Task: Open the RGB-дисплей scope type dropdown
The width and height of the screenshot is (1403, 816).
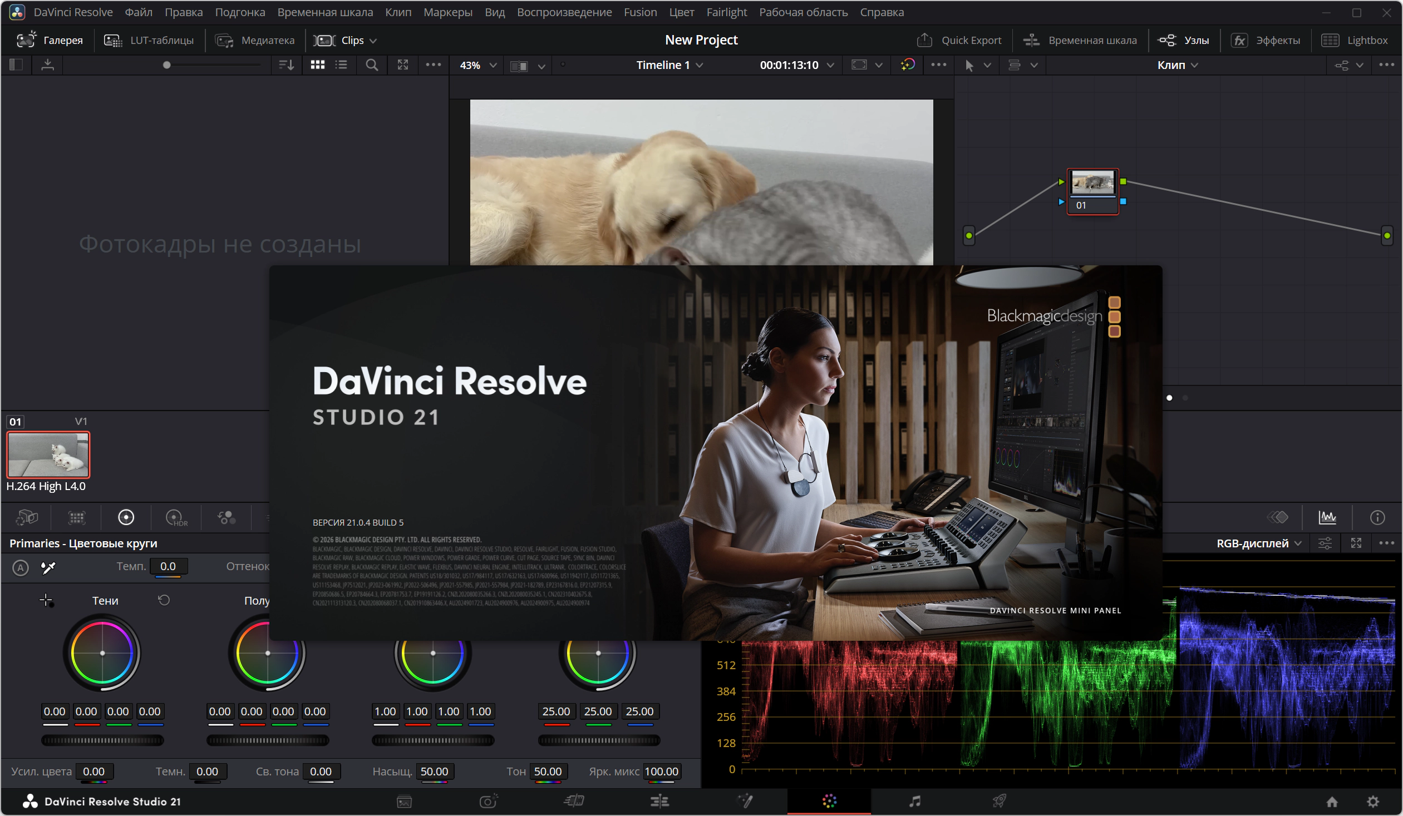Action: pos(1259,543)
